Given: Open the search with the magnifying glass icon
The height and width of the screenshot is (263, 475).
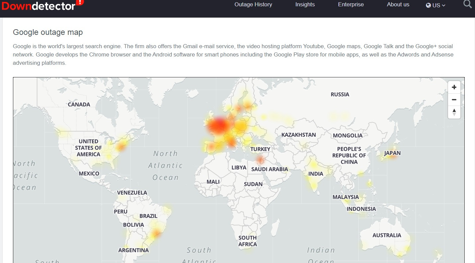Looking at the screenshot, I should [467, 4].
